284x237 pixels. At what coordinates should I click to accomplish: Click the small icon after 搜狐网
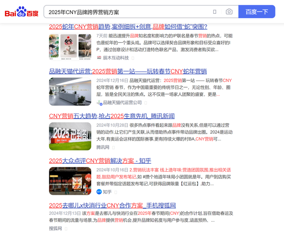(66, 228)
